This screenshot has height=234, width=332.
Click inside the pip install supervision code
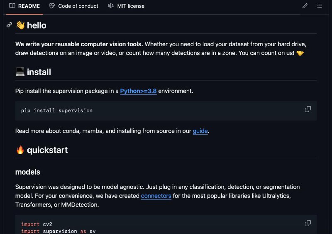click(x=57, y=111)
